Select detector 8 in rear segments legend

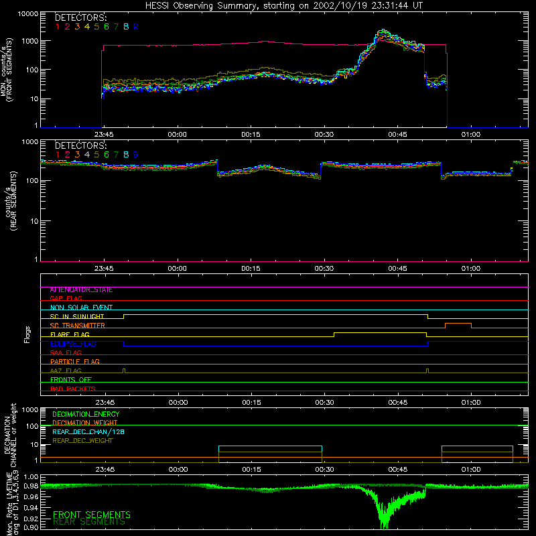click(x=126, y=155)
